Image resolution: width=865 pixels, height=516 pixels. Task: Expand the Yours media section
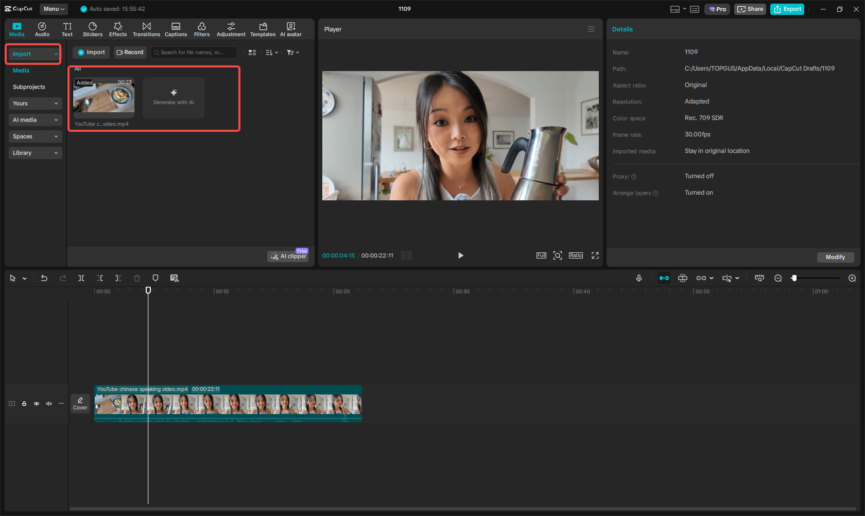tap(35, 104)
